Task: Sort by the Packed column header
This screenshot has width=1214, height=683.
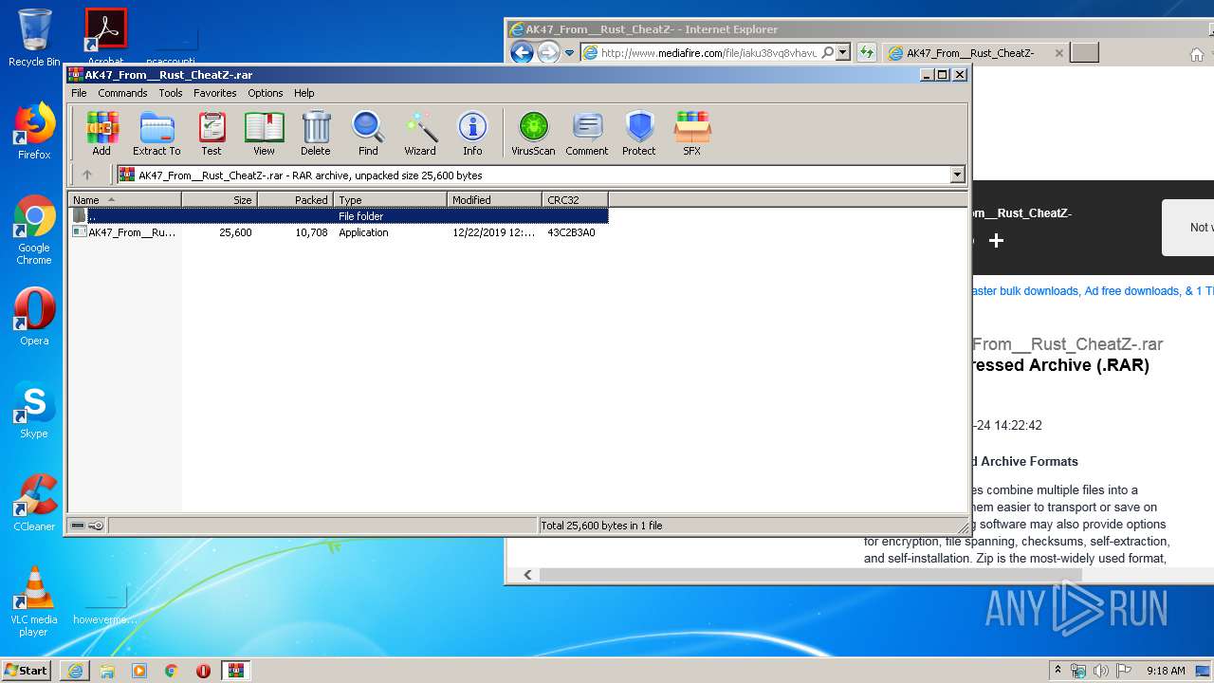Action: tap(295, 200)
